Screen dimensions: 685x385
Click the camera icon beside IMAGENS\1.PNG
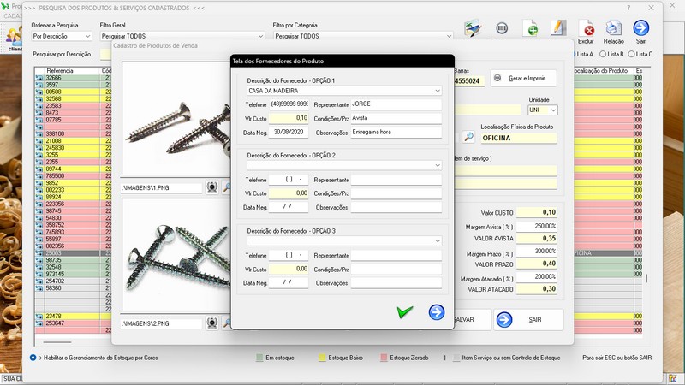click(211, 187)
